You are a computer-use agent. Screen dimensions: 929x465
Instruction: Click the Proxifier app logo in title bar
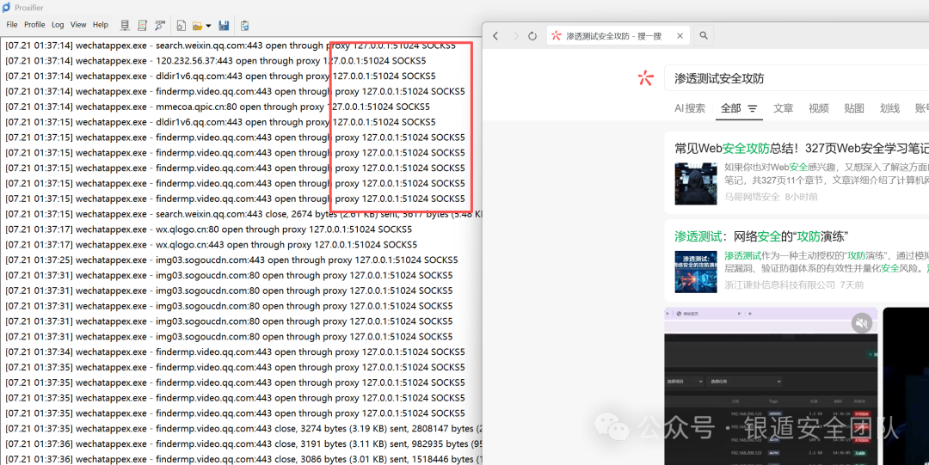coord(7,8)
